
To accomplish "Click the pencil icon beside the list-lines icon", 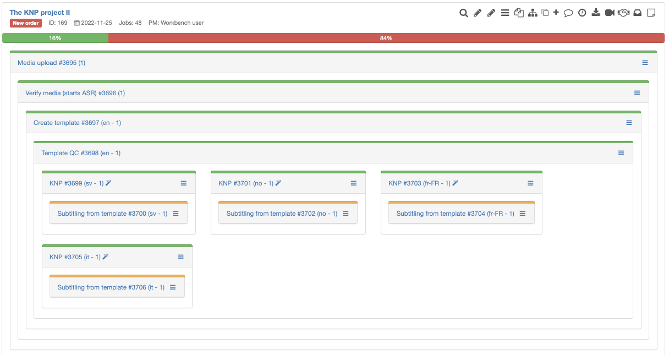I will tap(491, 13).
